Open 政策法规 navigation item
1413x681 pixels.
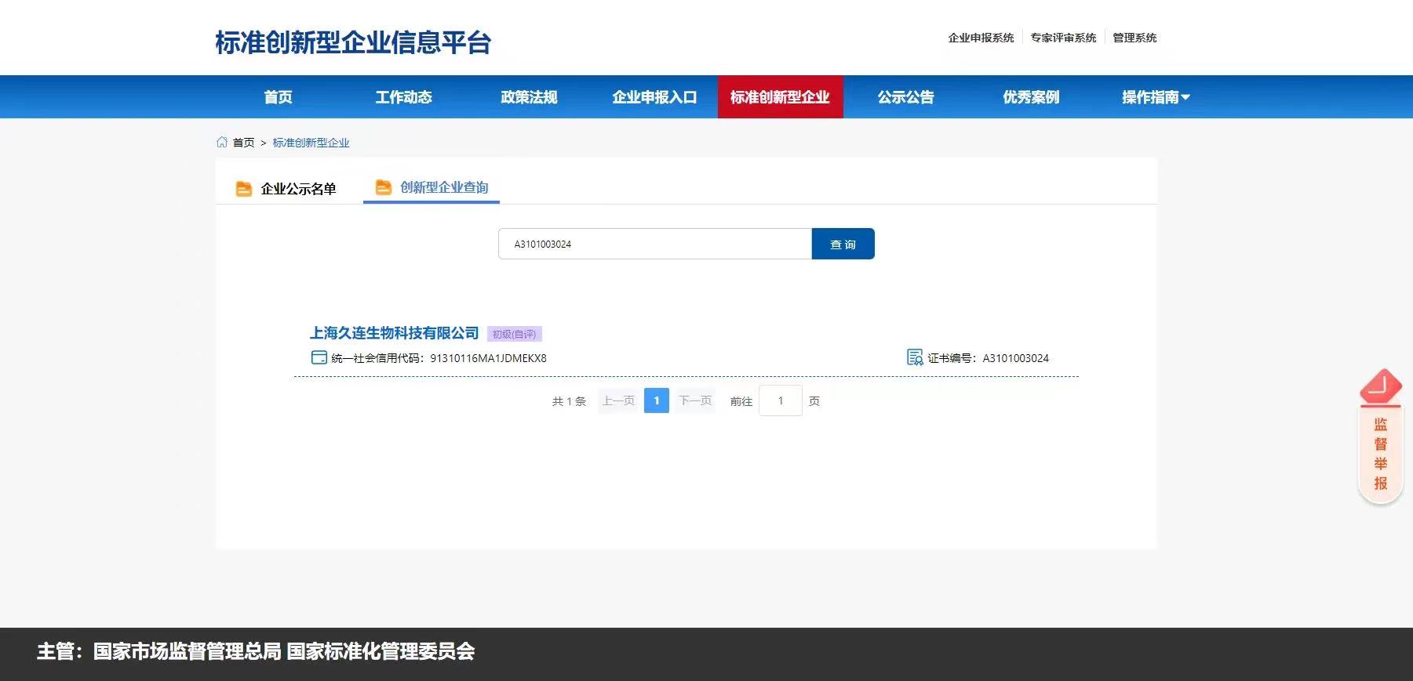pos(529,97)
